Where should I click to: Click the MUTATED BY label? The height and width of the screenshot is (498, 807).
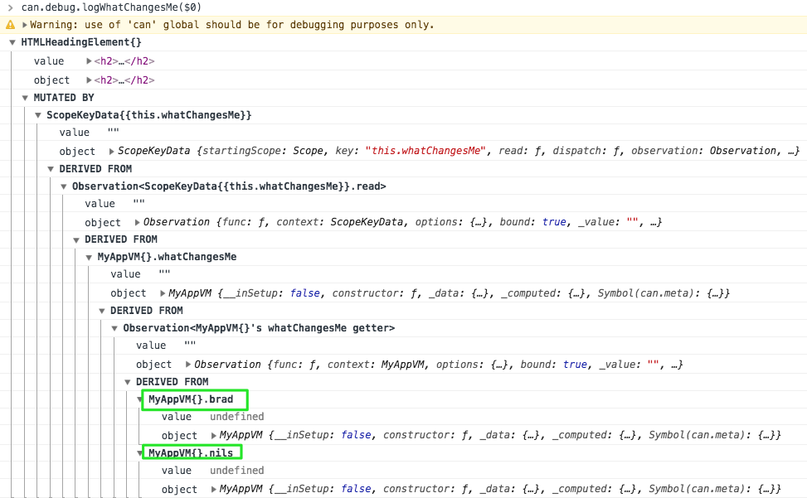pos(64,98)
